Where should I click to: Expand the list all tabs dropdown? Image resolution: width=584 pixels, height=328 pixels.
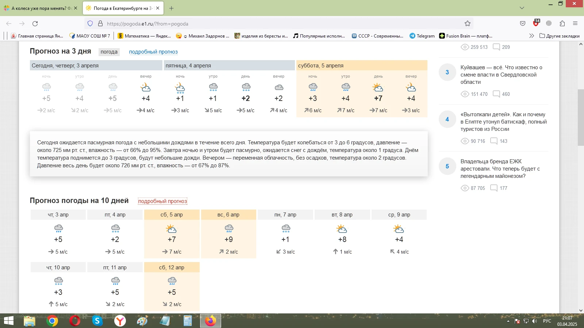[522, 8]
